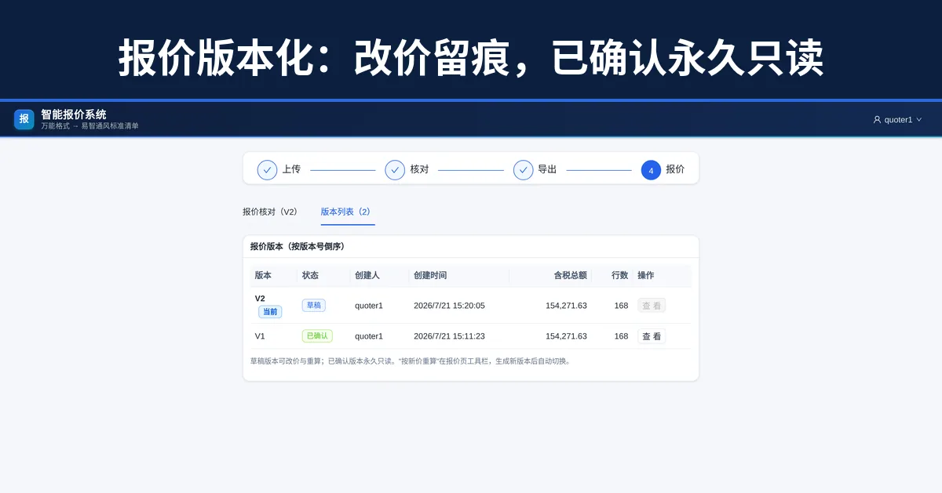942x493 pixels.
Task: Click the V2 version cell
Action: click(x=260, y=299)
